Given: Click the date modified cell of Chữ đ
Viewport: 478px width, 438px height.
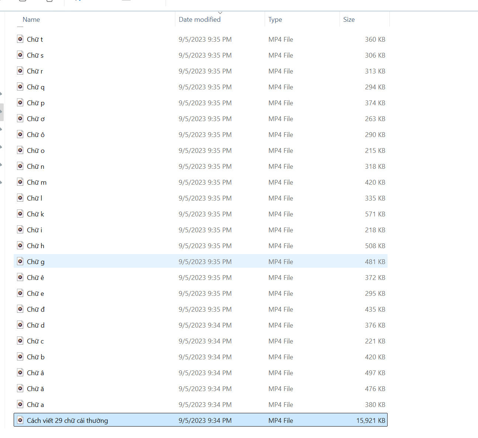Looking at the screenshot, I should (205, 309).
